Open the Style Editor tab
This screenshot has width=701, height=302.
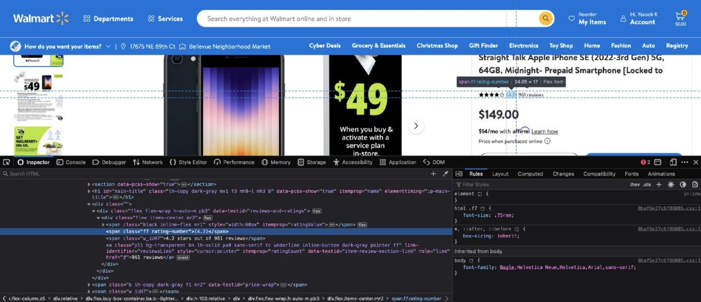tap(188, 162)
